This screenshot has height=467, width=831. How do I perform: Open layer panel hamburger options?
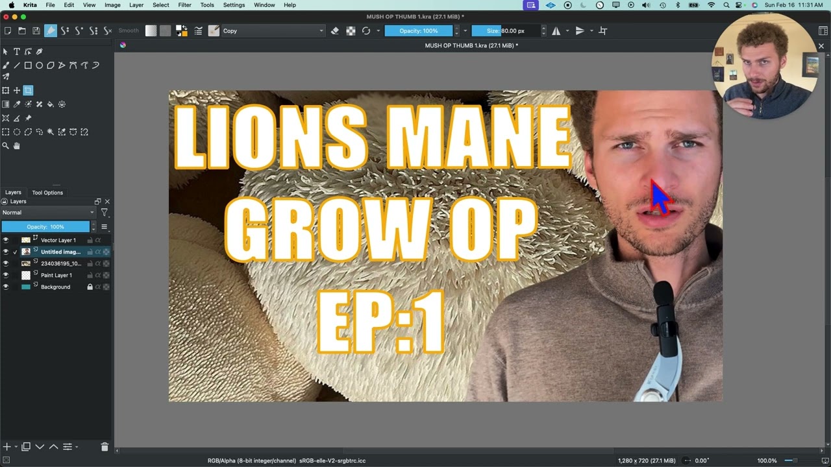coord(104,227)
